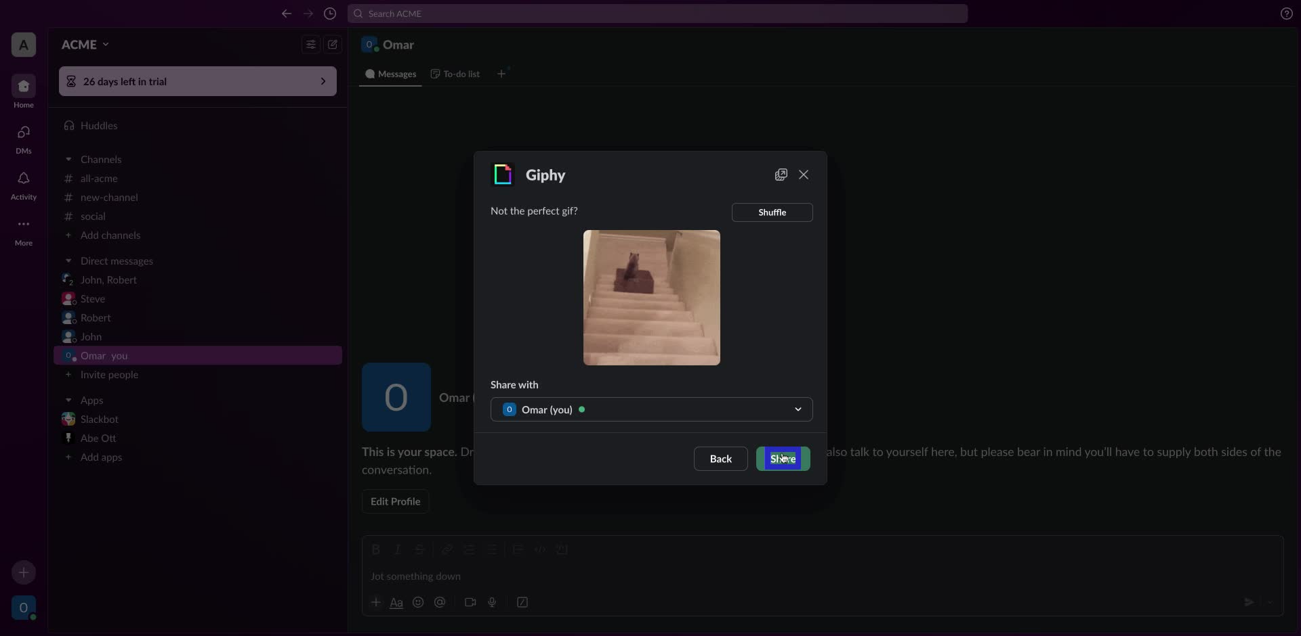The height and width of the screenshot is (636, 1301).
Task: Toggle the Aa text formatting toolbar
Action: click(x=397, y=602)
